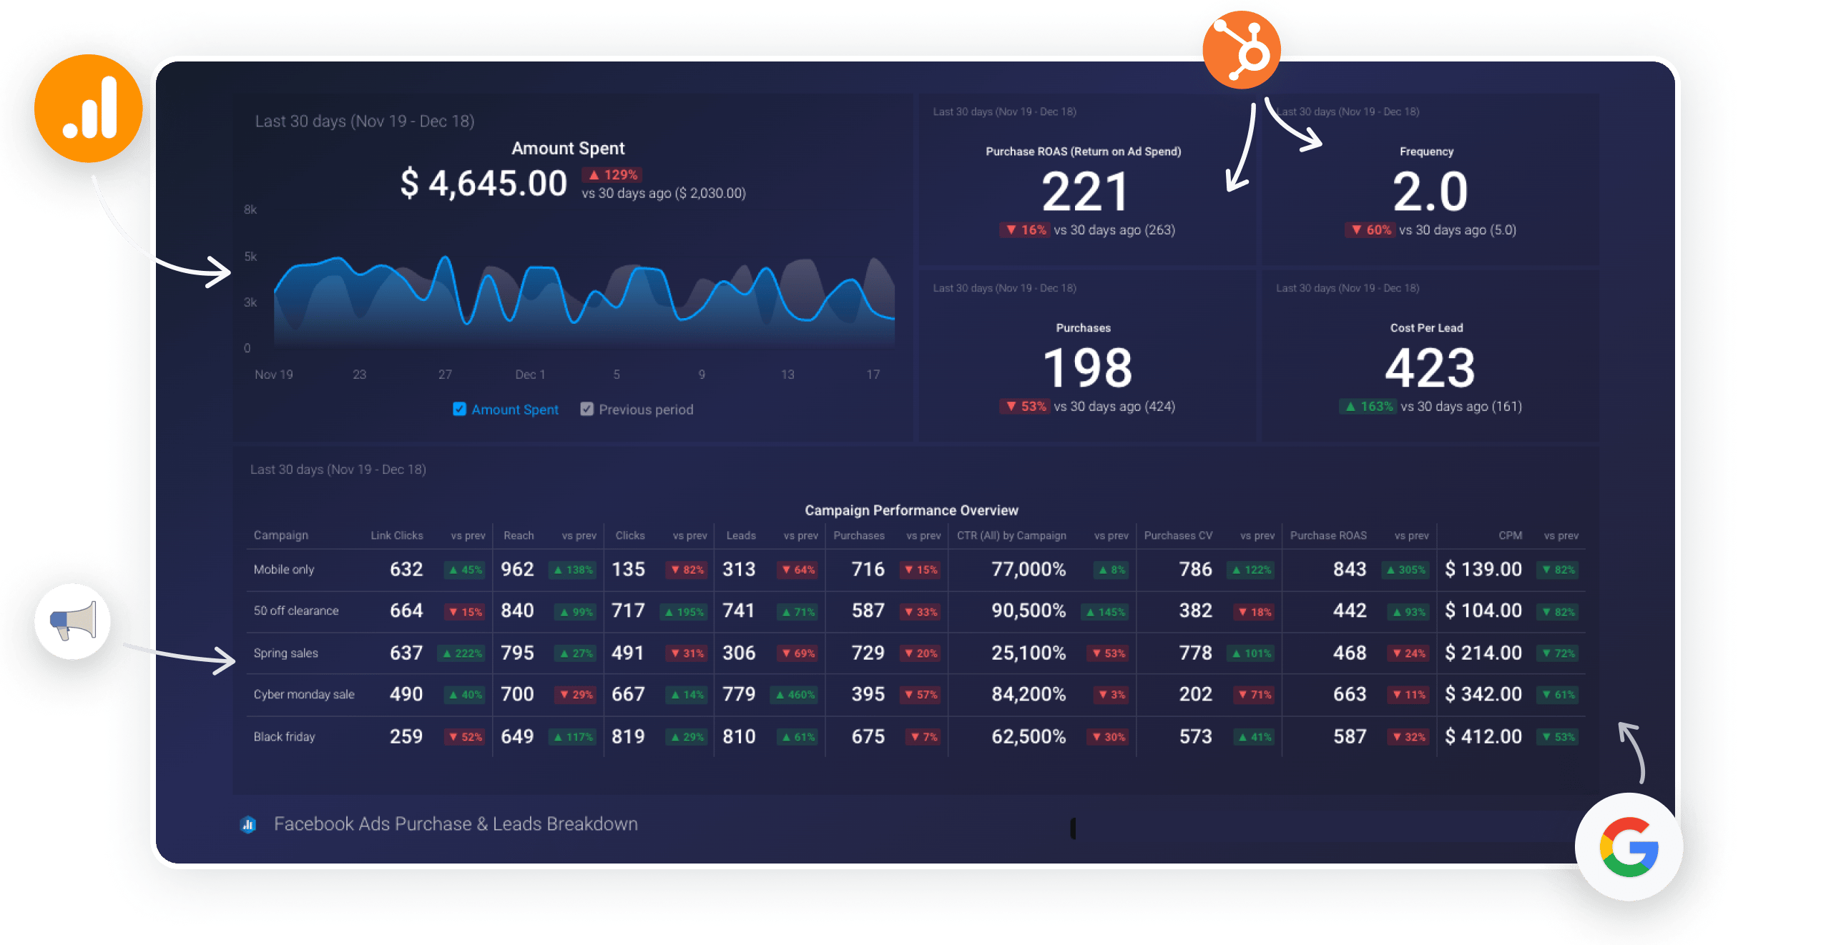Screen dimensions: 1831x945
Task: Click the orange Google Analytics bar-chart icon
Action: 89,108
